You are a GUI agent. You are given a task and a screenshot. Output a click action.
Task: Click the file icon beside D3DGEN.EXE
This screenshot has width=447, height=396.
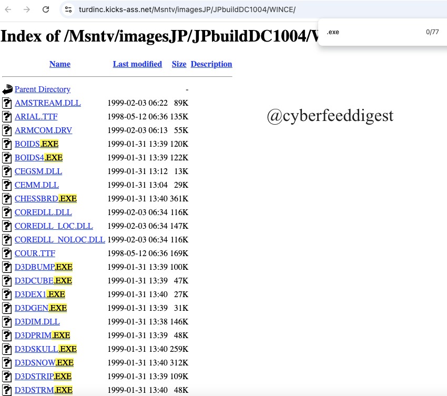pyautogui.click(x=7, y=308)
